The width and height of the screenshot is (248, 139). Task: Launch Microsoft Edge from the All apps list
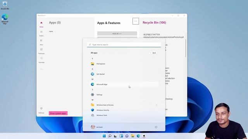[x=124, y=84]
